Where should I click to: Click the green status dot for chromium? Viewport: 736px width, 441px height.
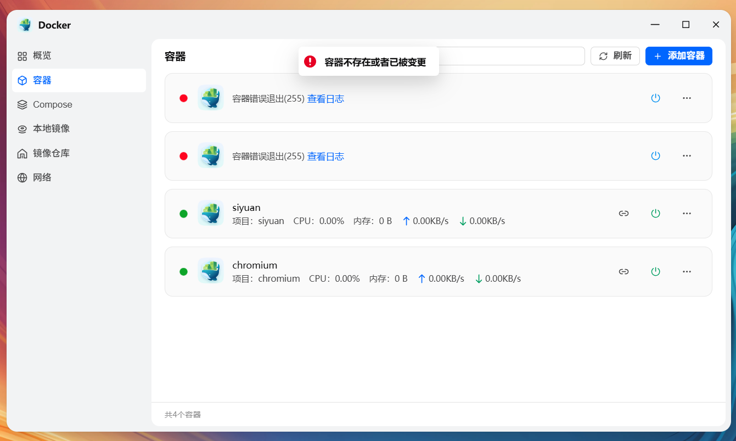coord(183,271)
